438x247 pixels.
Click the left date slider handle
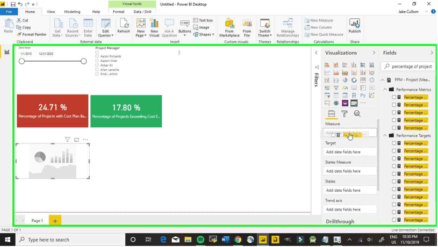pyautogui.click(x=22, y=61)
